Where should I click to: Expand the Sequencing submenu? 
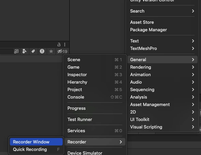coord(162,89)
